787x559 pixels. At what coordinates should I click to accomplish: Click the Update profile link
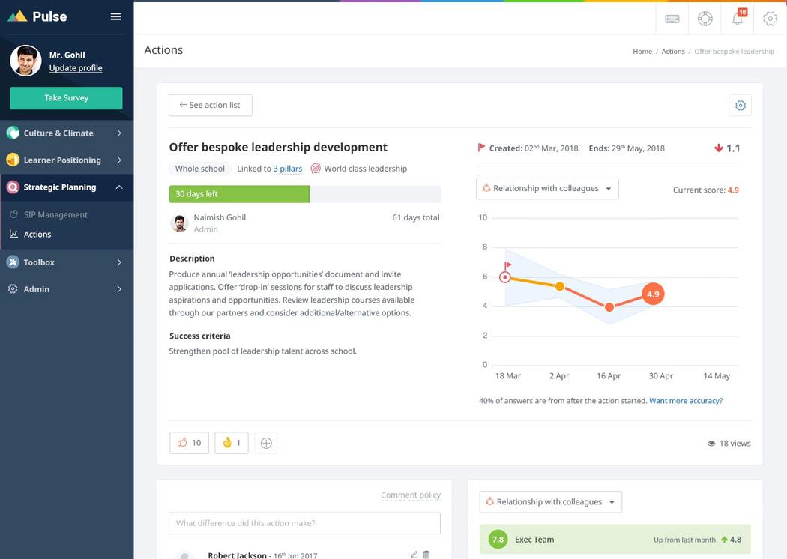click(x=76, y=68)
